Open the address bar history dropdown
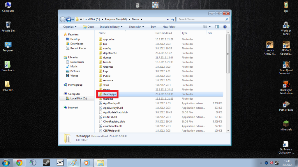 (168, 19)
